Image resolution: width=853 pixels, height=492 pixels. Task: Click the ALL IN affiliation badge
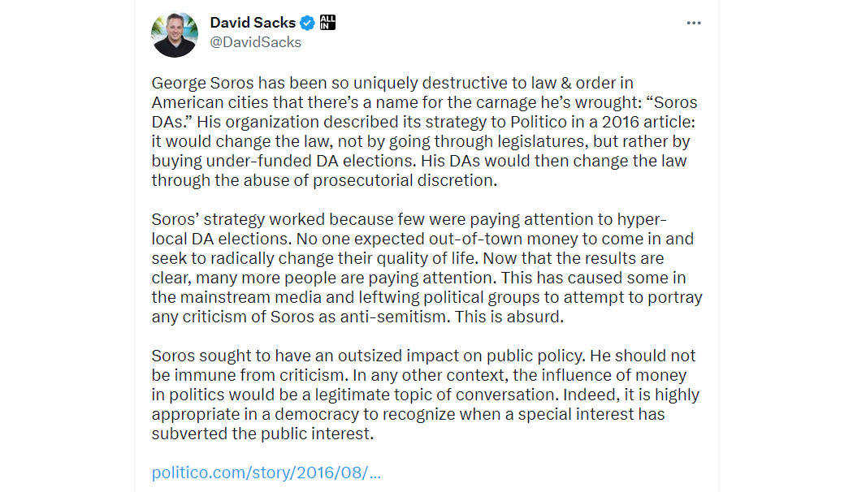pyautogui.click(x=327, y=23)
